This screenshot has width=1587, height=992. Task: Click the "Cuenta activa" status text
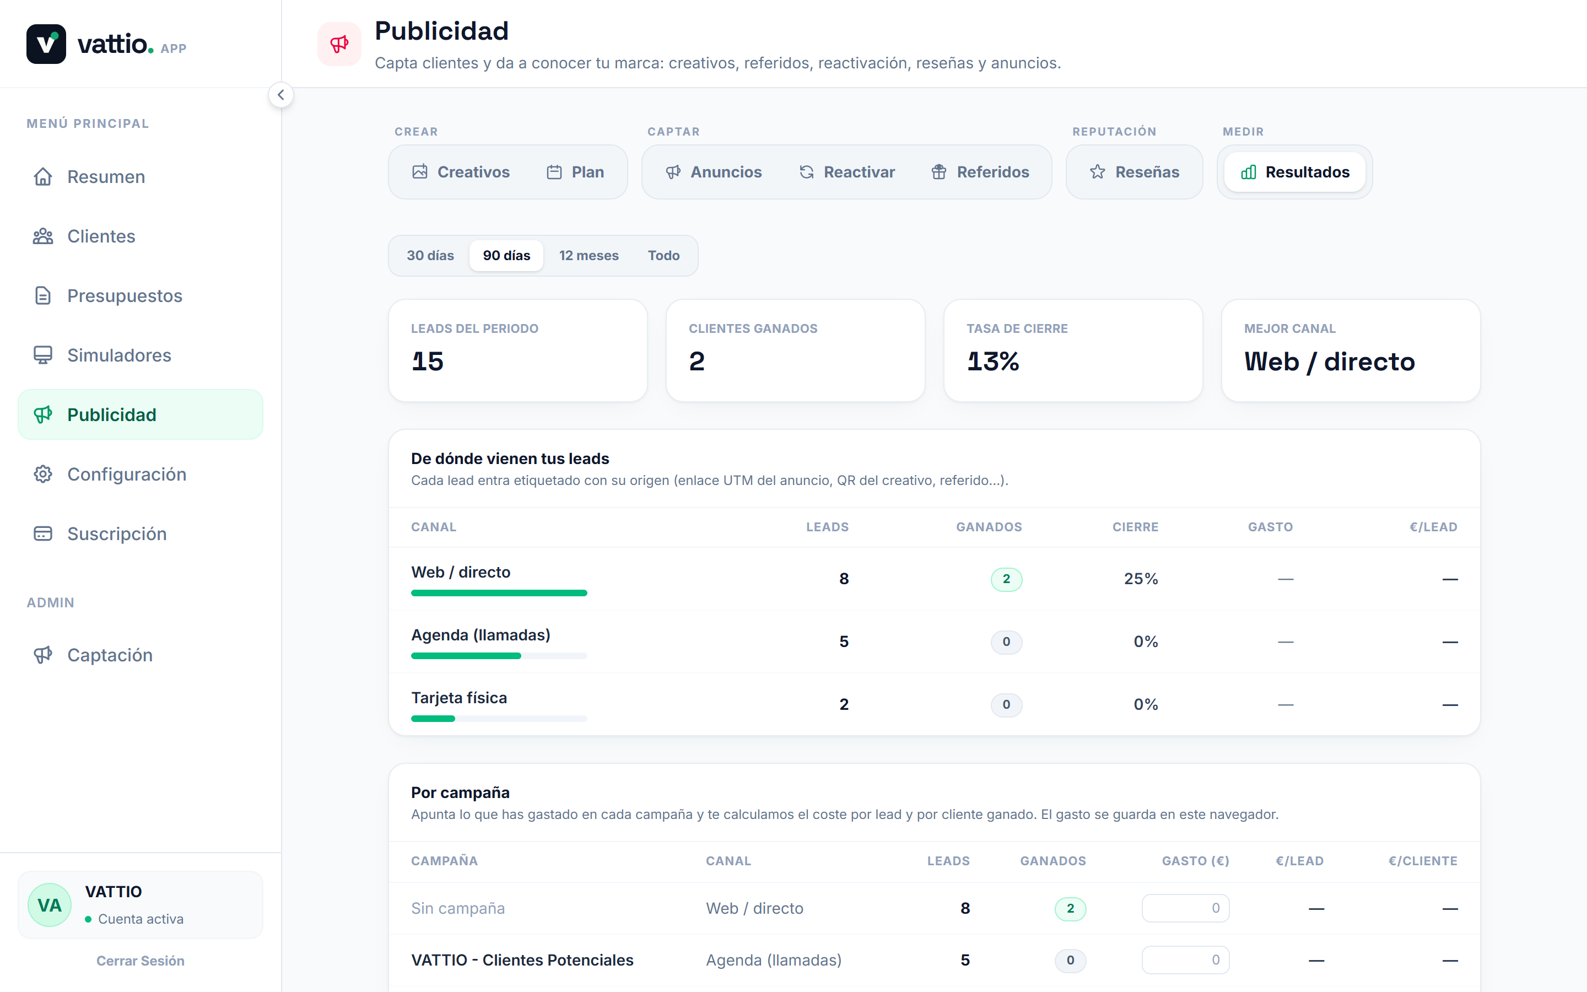[x=141, y=919]
